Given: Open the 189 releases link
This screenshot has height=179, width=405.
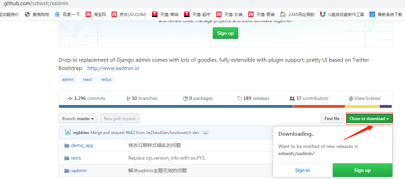Looking at the screenshot, I should [x=253, y=99].
